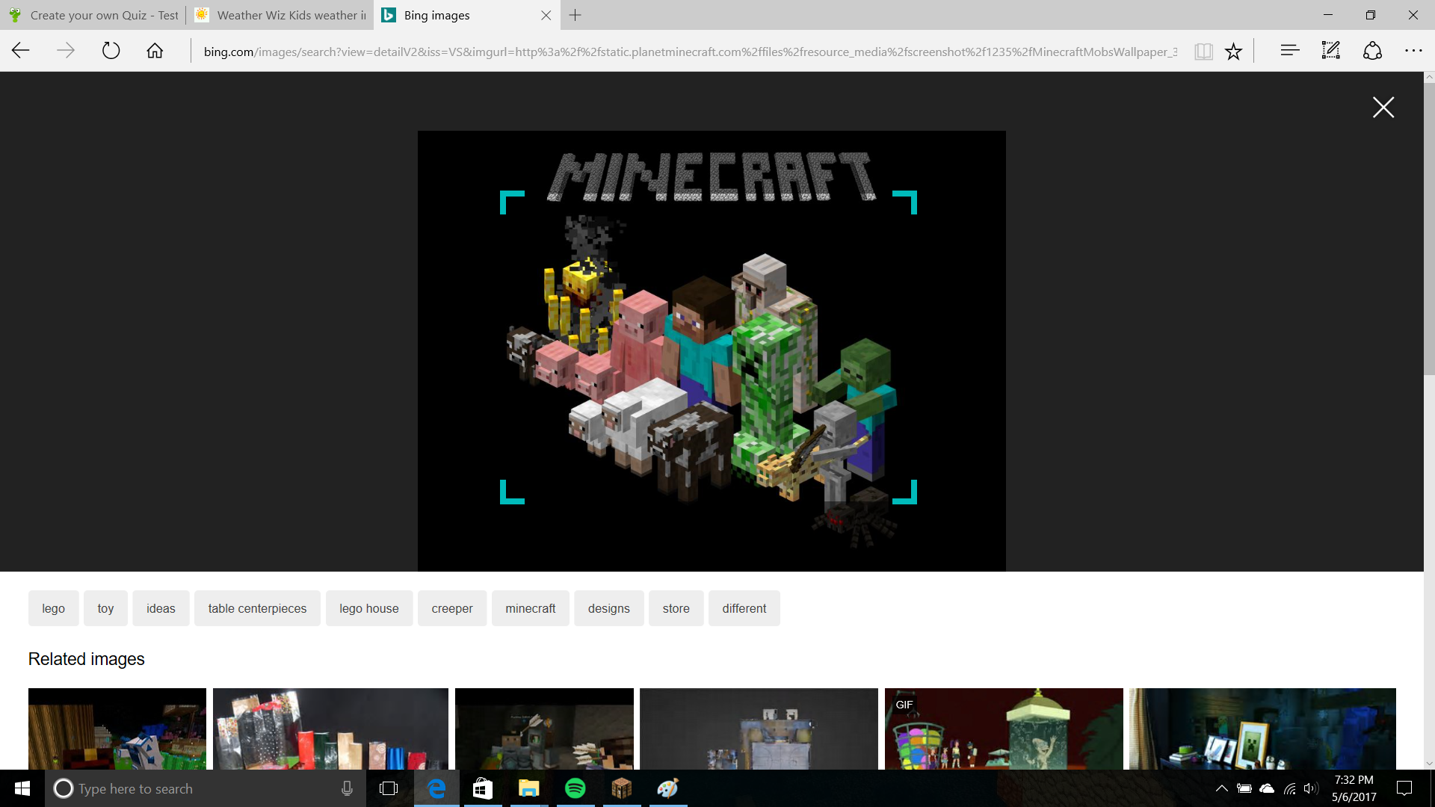This screenshot has width=1435, height=807.
Task: Open the GIF related image
Action: pyautogui.click(x=1004, y=729)
